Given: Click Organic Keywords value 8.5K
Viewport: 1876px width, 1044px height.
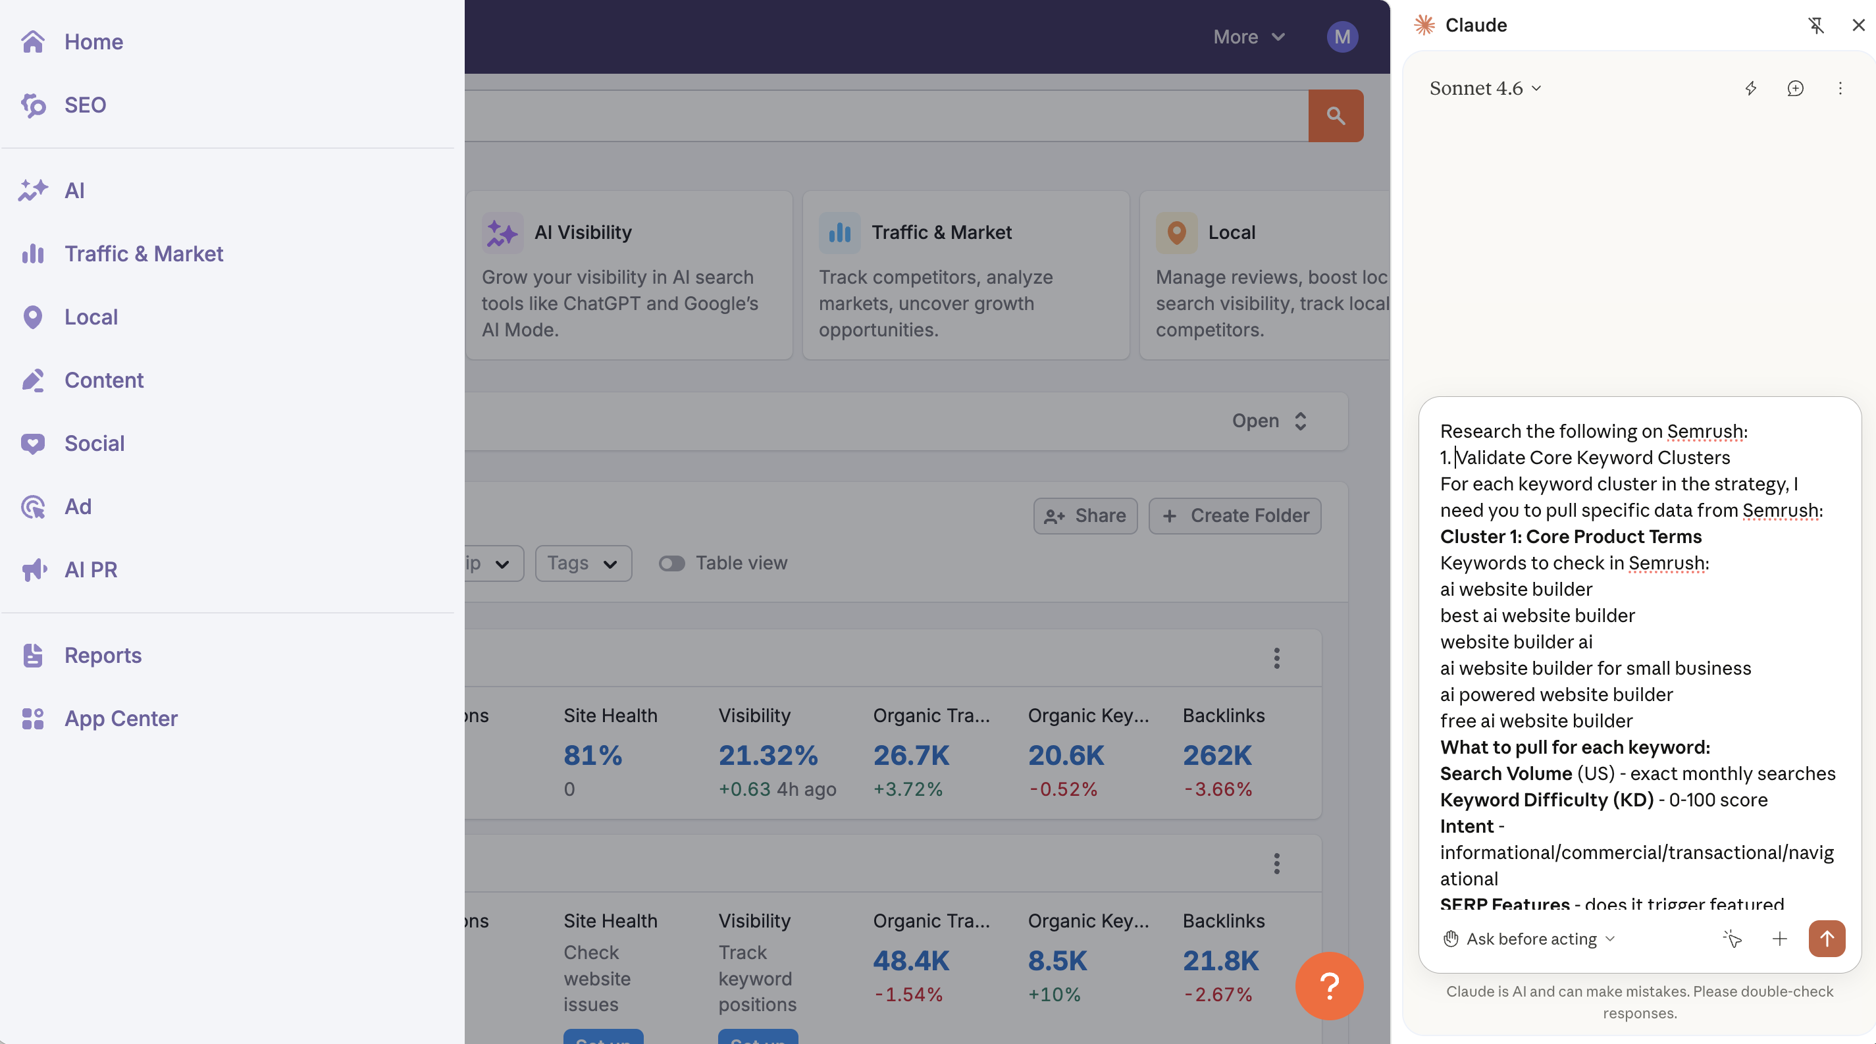Looking at the screenshot, I should pyautogui.click(x=1057, y=960).
